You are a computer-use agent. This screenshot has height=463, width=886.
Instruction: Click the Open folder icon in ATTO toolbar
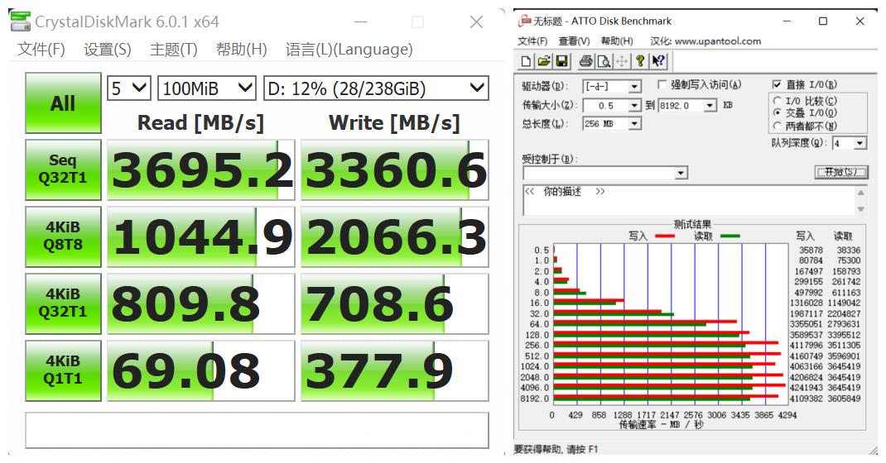(544, 61)
